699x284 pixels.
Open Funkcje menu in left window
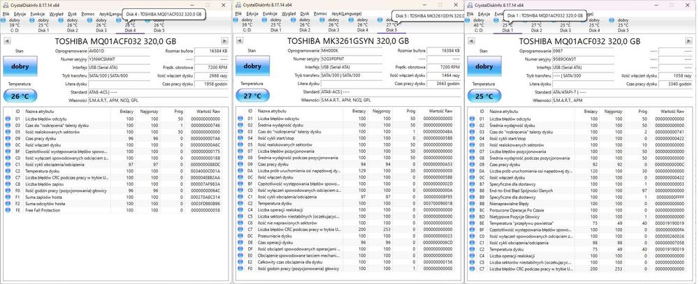pos(38,14)
